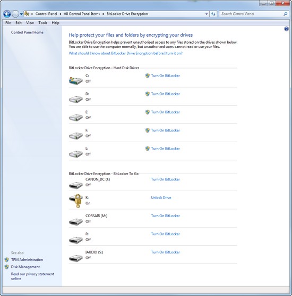This screenshot has width=292, height=296.
Task: Click the E: hard drive icon
Action: [x=76, y=117]
